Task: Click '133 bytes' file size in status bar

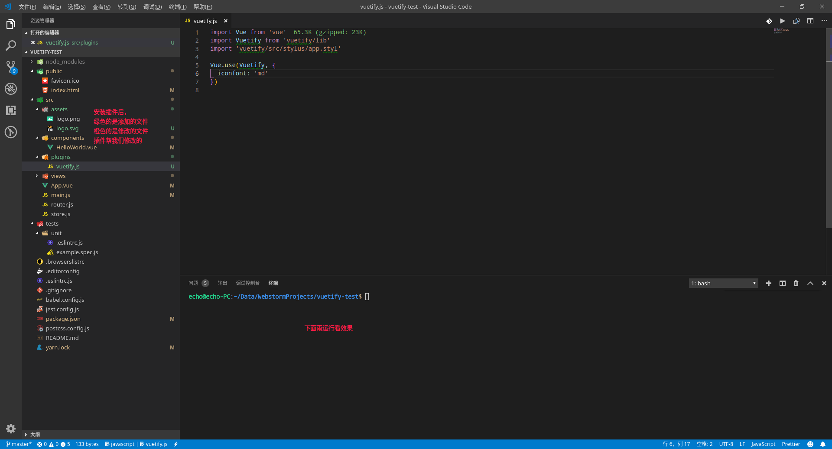Action: pyautogui.click(x=87, y=444)
